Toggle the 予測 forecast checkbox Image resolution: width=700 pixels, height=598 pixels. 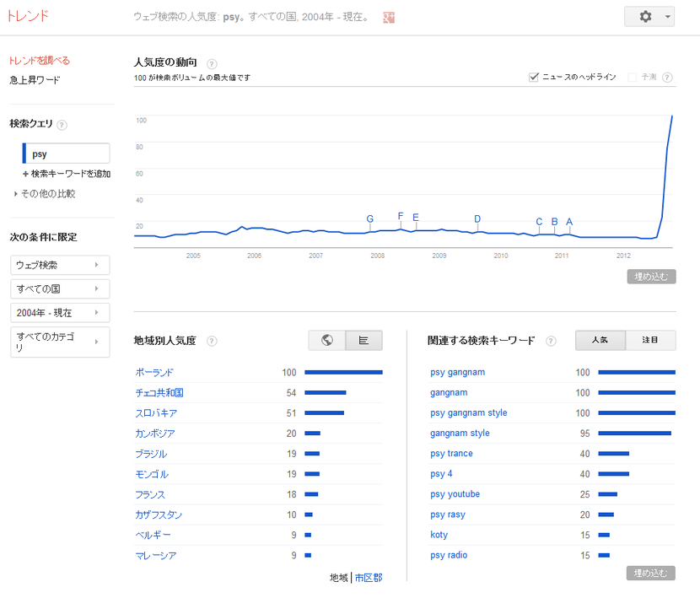(633, 78)
